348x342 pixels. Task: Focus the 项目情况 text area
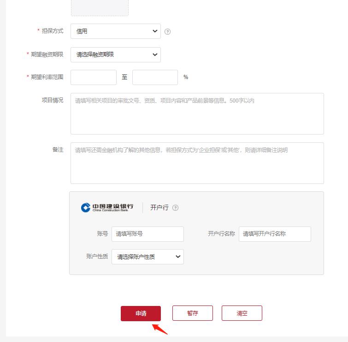click(197, 114)
